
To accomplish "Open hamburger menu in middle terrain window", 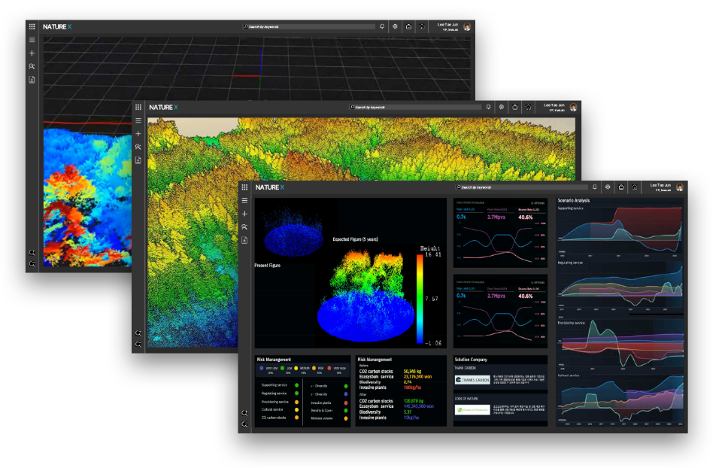I will click(x=138, y=120).
